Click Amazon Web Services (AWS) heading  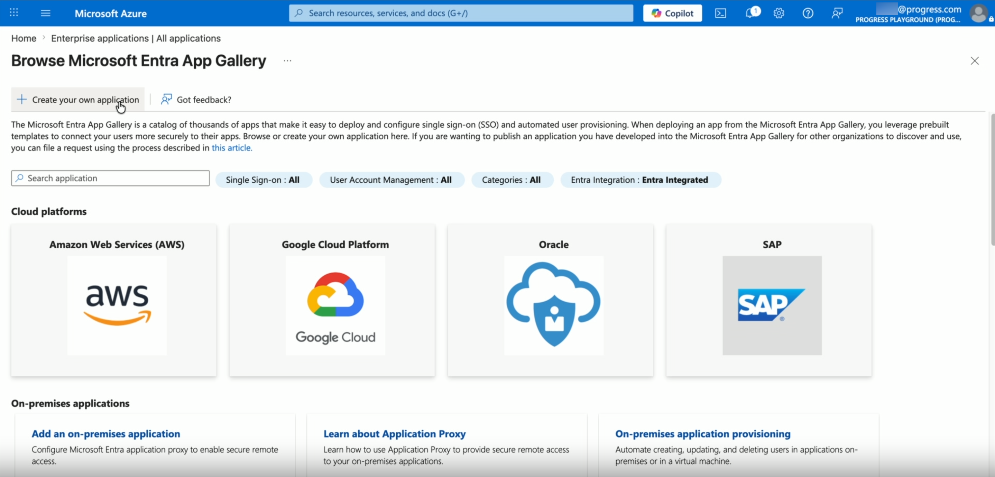(x=117, y=245)
